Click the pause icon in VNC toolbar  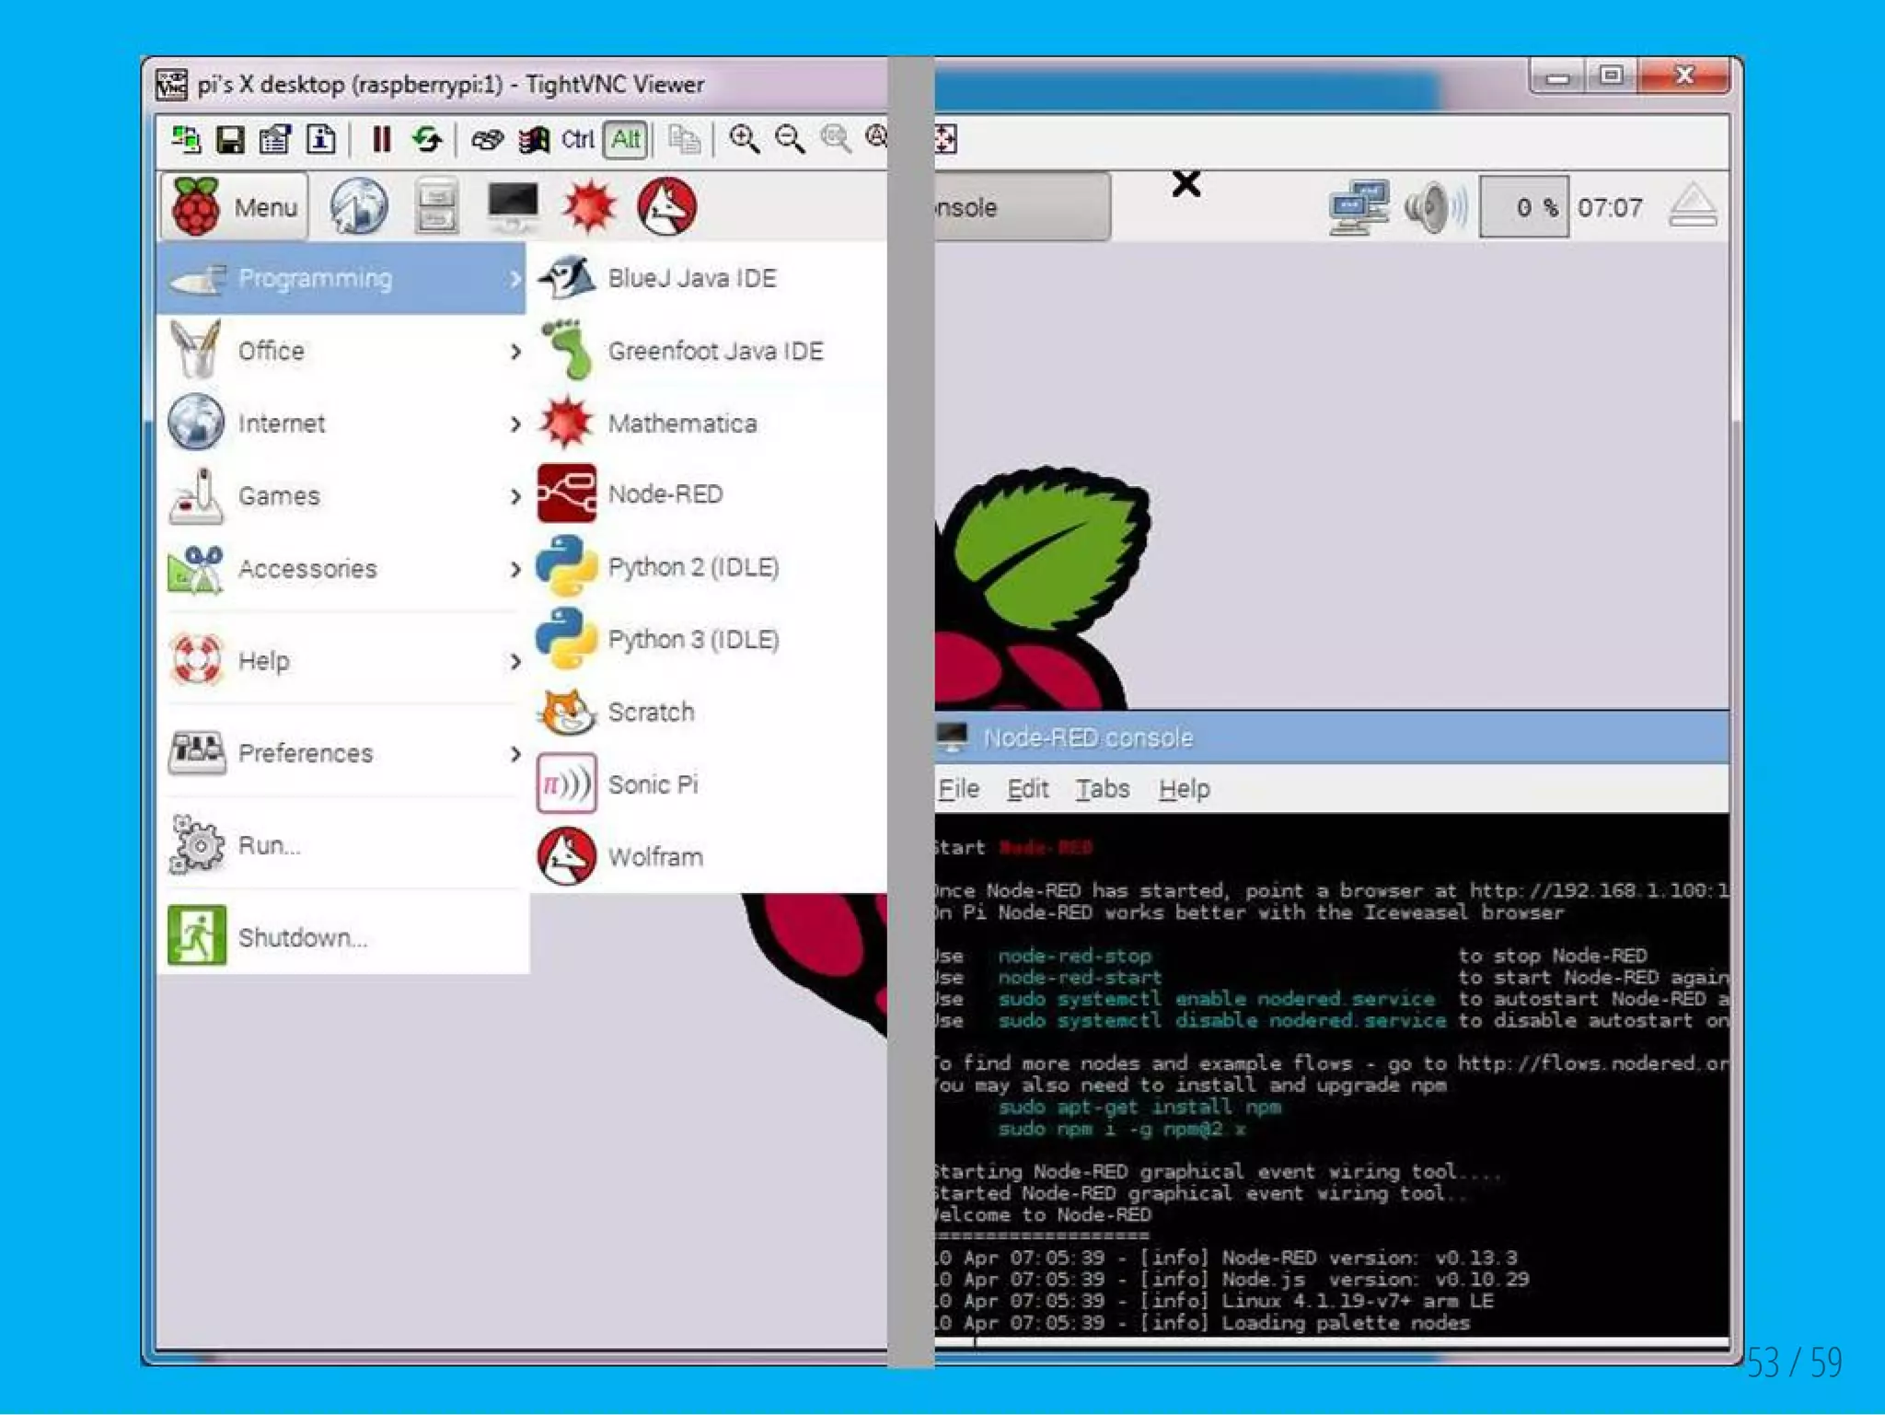tap(381, 140)
